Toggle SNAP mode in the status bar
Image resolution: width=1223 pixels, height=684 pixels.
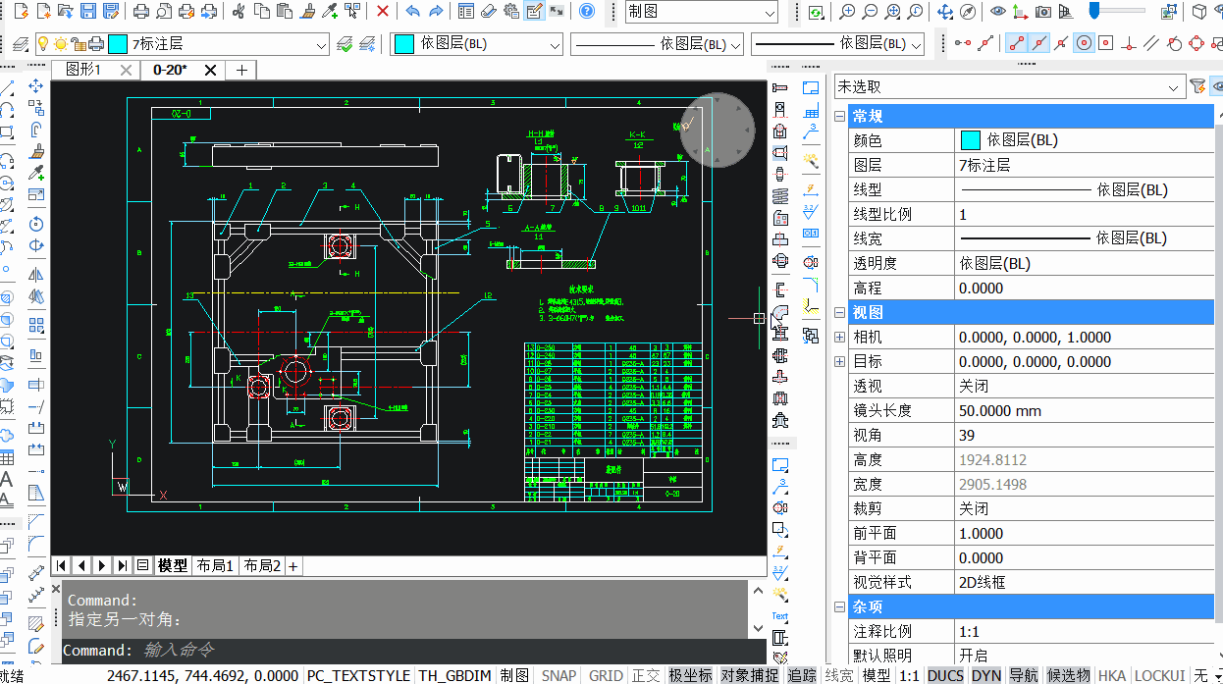point(558,675)
